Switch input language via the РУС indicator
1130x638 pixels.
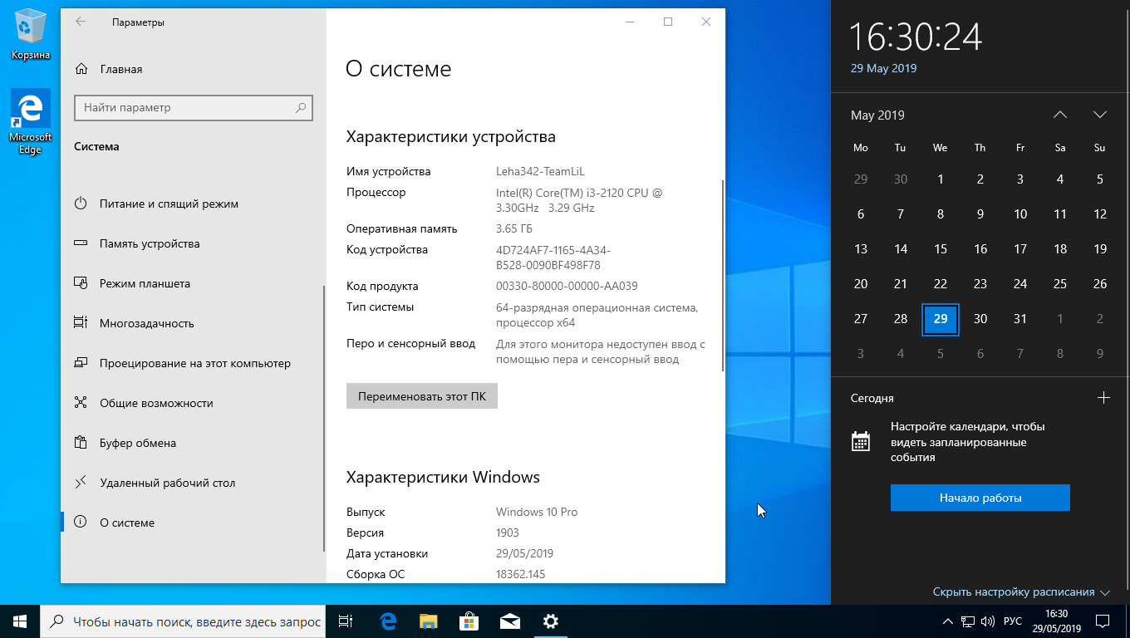coord(1013,621)
